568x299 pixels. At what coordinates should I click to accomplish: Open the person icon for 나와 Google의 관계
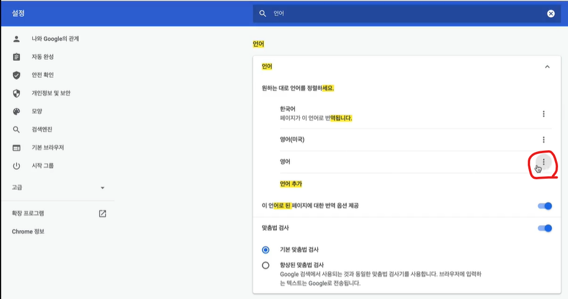(x=16, y=39)
